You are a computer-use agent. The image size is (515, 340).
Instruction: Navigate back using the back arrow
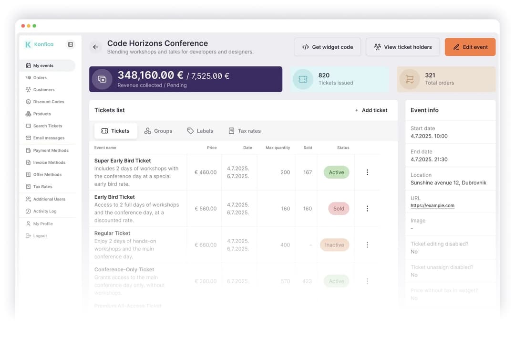click(95, 47)
